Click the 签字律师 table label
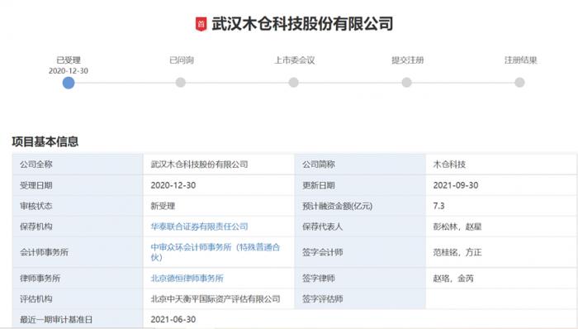Screen dimensions: 578x329 [x=319, y=278]
